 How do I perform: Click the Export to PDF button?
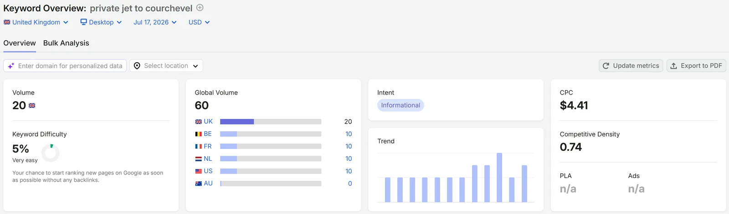(x=696, y=66)
